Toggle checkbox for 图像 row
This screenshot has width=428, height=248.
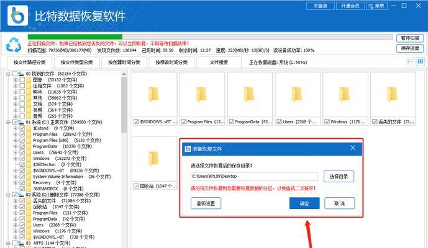point(22,80)
